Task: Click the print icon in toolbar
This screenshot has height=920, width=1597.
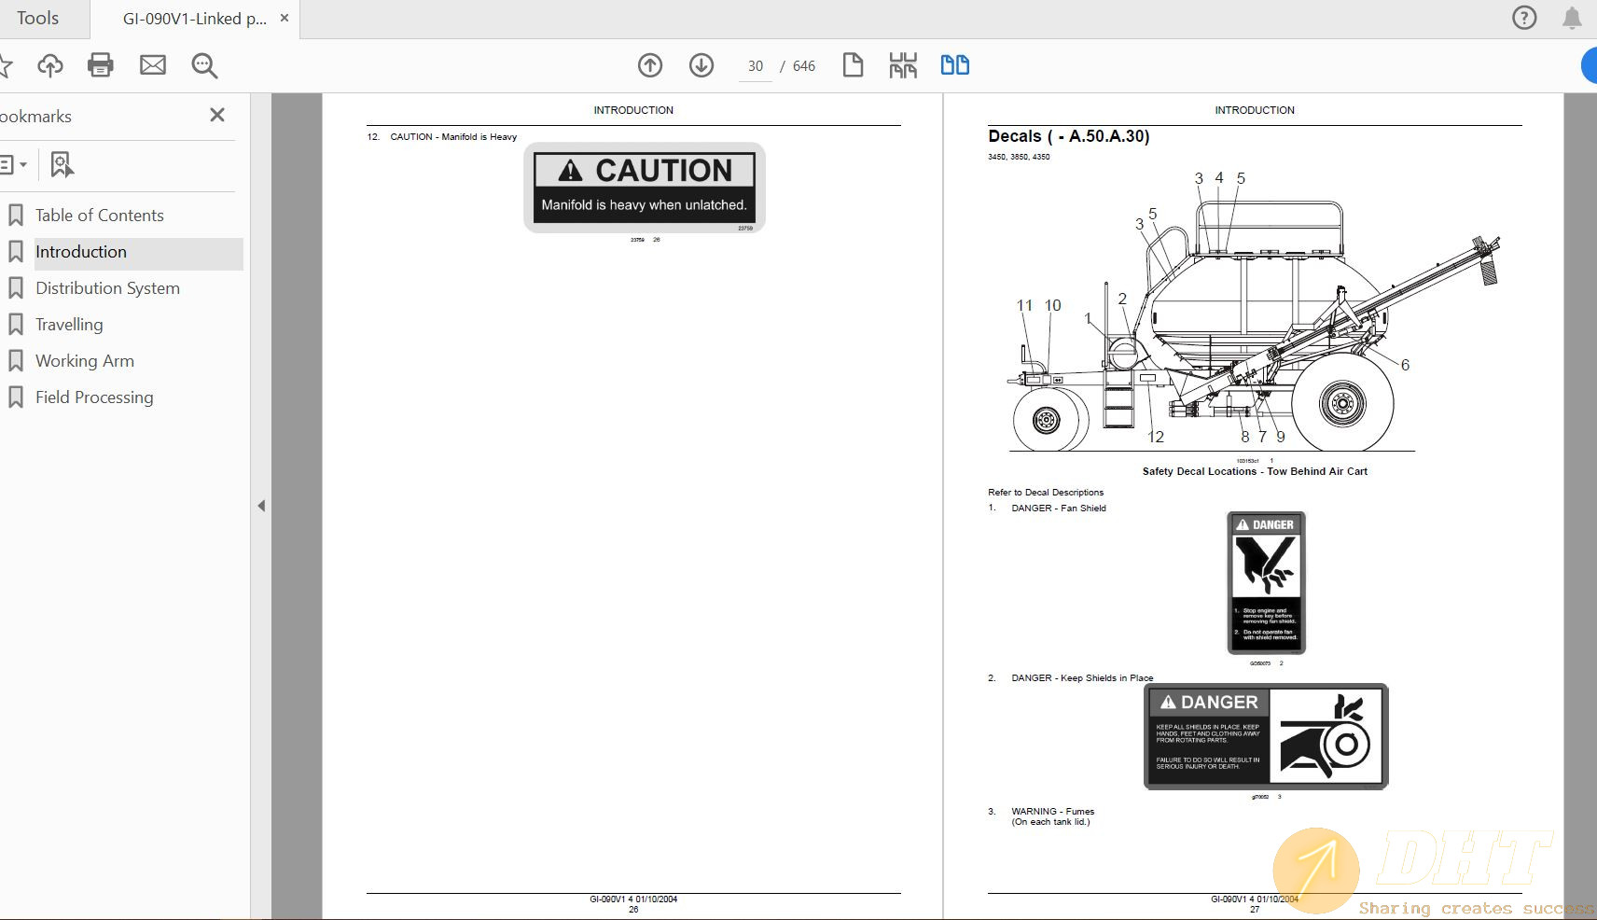Action: click(x=100, y=65)
